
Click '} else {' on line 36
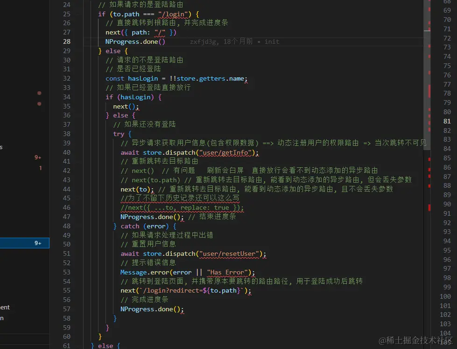pos(120,116)
